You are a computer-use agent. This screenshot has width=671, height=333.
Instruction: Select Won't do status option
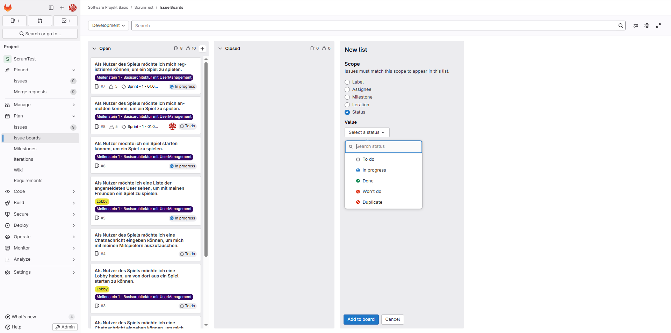point(371,191)
